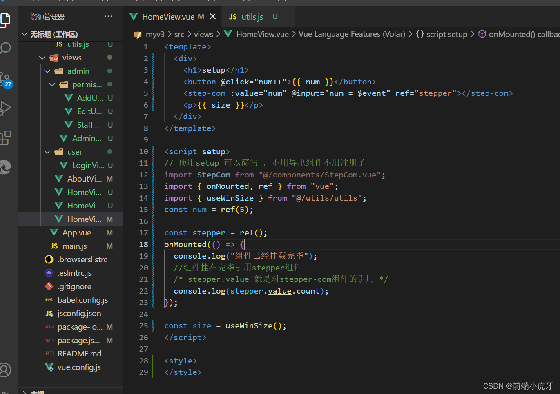Collapse the permis... folder
560x394 pixels.
pyautogui.click(x=70, y=84)
